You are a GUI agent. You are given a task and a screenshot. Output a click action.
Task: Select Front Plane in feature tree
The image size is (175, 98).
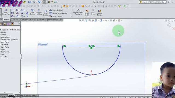tap(5, 42)
